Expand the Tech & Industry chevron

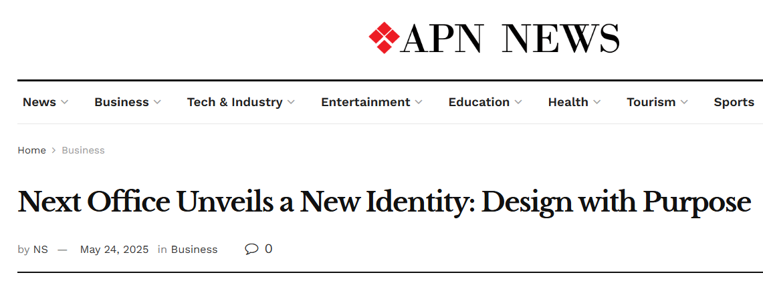point(291,103)
